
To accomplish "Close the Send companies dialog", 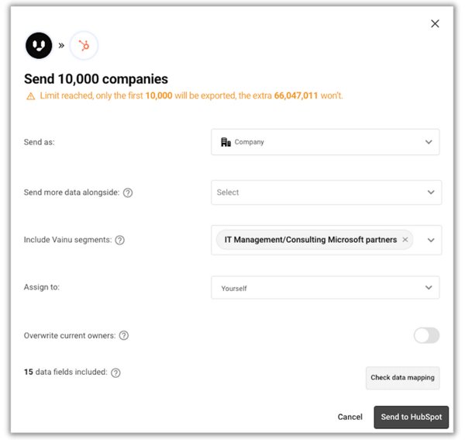I will (435, 24).
